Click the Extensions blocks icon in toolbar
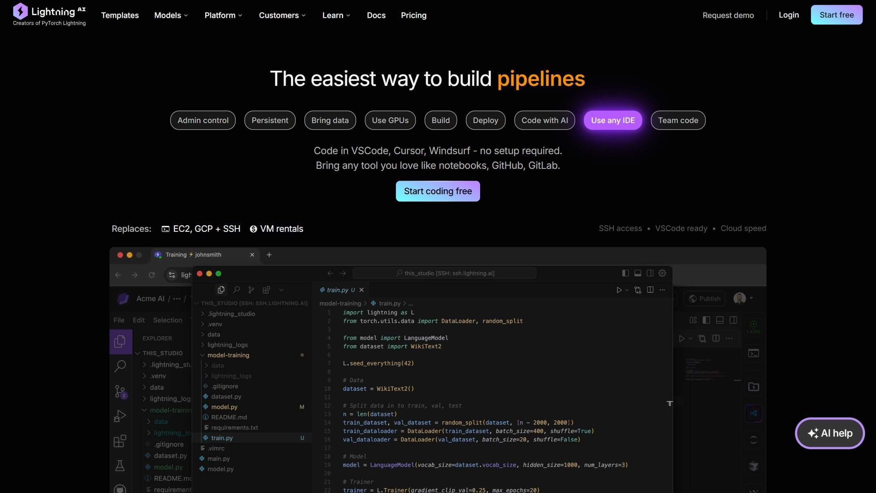The width and height of the screenshot is (876, 493). (x=266, y=290)
